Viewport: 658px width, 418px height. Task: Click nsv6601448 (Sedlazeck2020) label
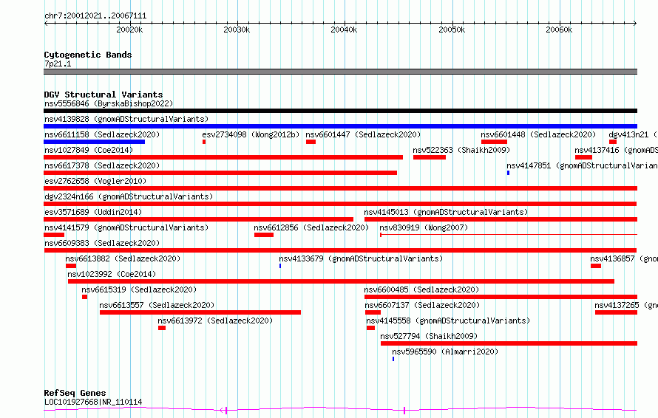point(538,134)
